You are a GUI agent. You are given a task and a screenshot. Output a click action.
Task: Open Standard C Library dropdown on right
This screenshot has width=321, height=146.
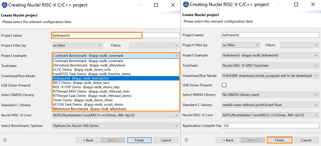coord(270,105)
